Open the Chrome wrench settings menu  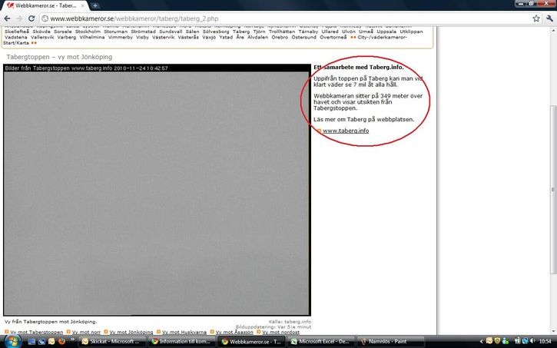[549, 18]
